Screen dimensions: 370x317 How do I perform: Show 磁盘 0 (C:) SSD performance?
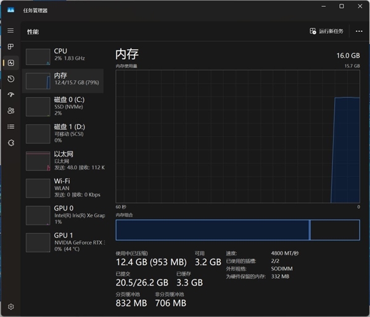[x=63, y=106]
